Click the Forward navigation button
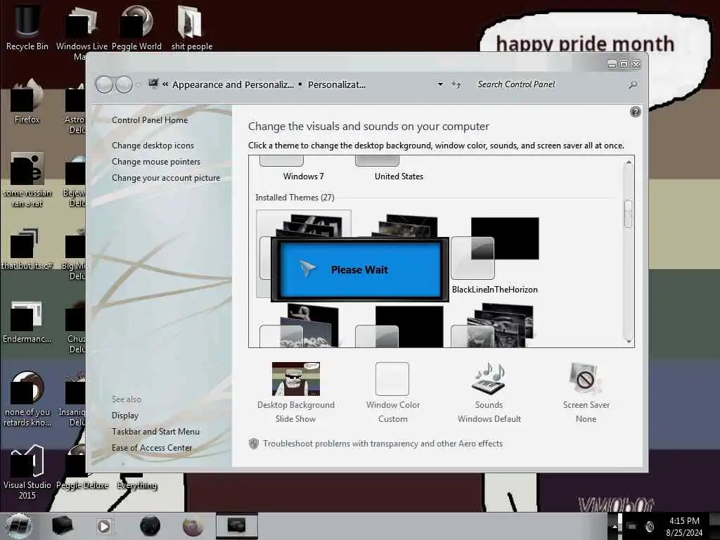This screenshot has width=720, height=540. point(124,84)
